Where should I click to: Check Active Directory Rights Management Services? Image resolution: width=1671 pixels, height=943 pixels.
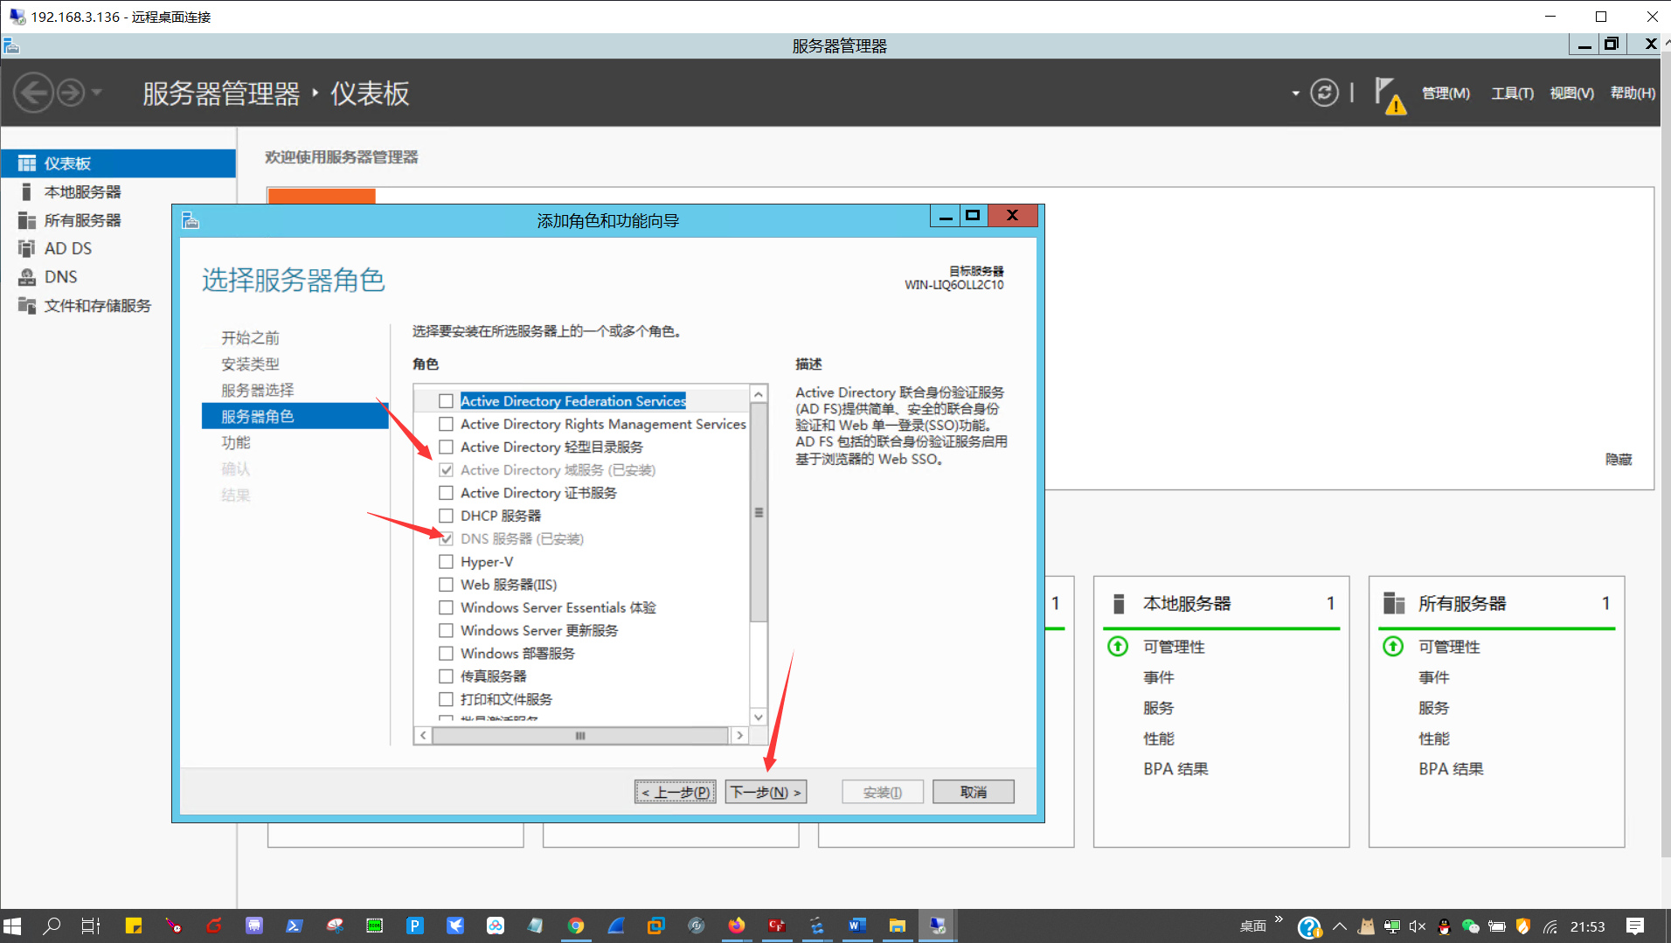coord(446,424)
